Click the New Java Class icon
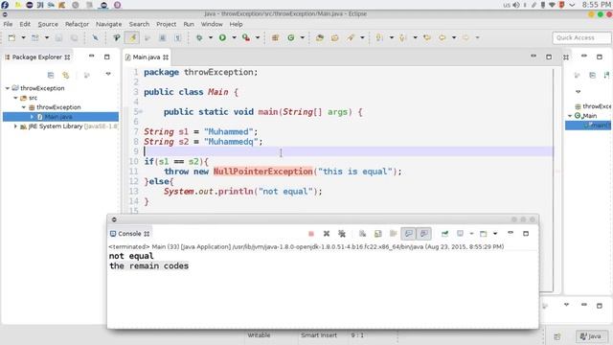613x345 pixels. (x=291, y=38)
